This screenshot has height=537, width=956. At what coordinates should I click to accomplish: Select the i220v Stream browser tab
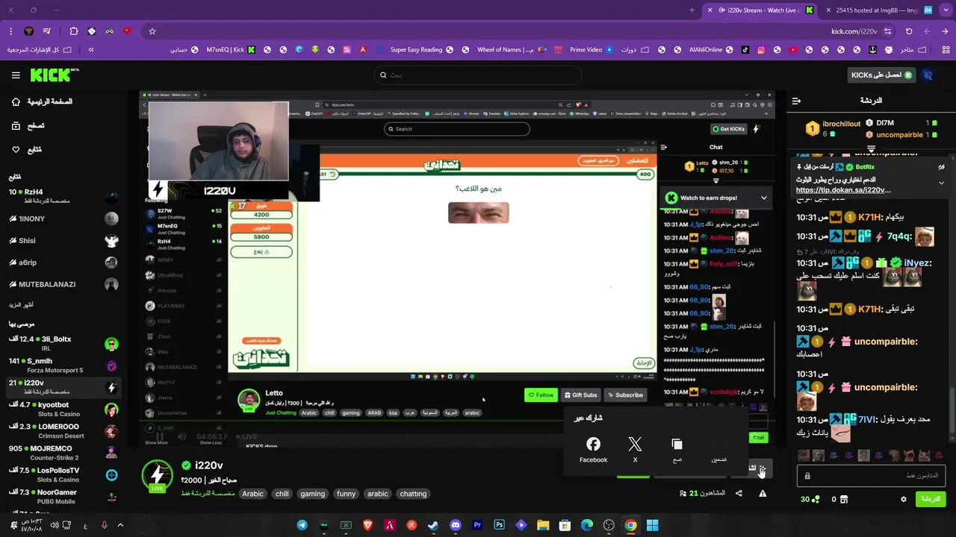(760, 10)
